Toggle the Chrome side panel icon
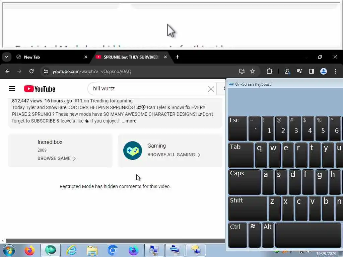The image size is (343, 257). (x=311, y=71)
